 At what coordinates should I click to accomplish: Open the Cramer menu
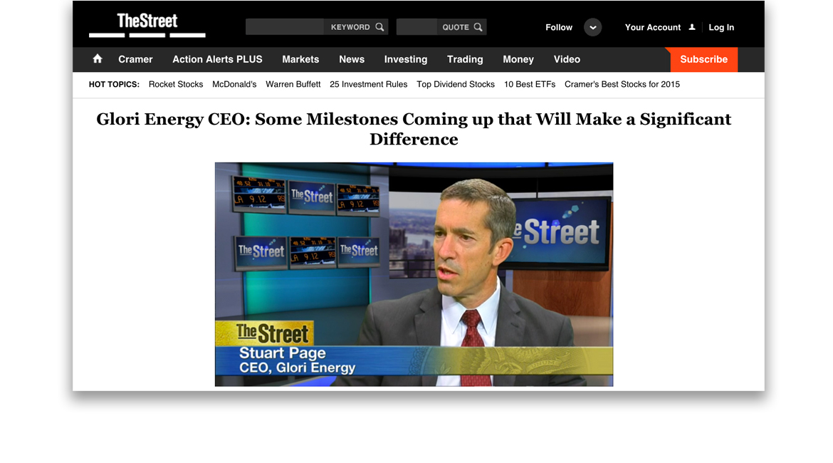pos(135,60)
